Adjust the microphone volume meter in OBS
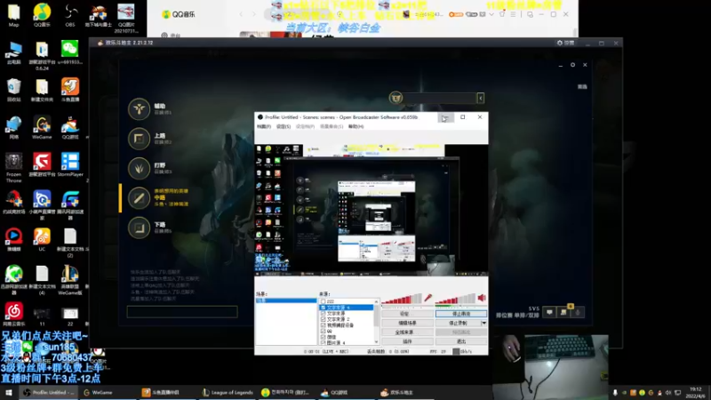The width and height of the screenshot is (711, 400). [x=402, y=299]
